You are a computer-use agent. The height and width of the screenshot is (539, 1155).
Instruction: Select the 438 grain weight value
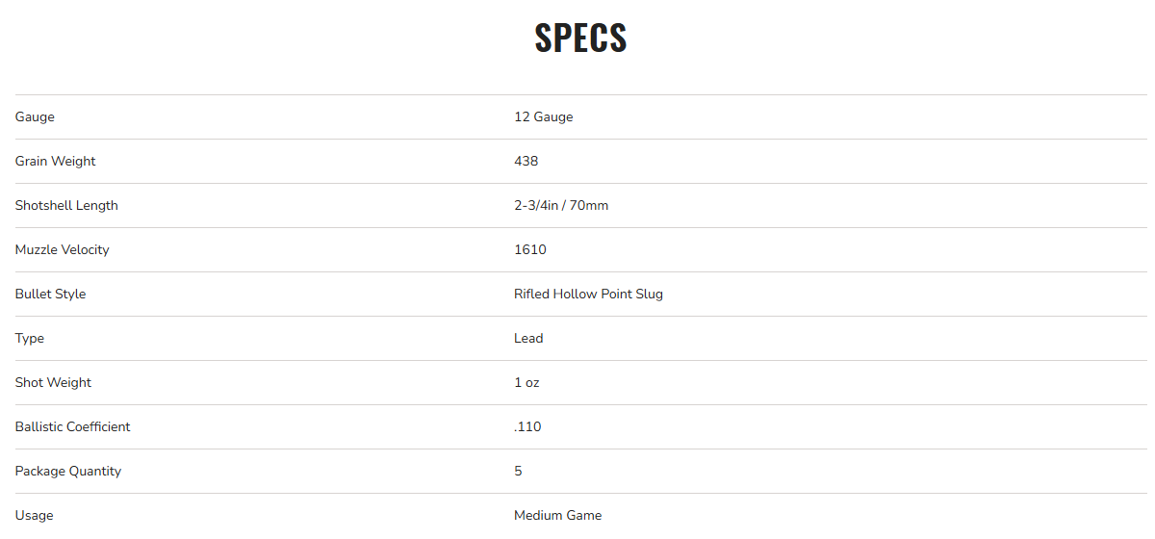[526, 162]
